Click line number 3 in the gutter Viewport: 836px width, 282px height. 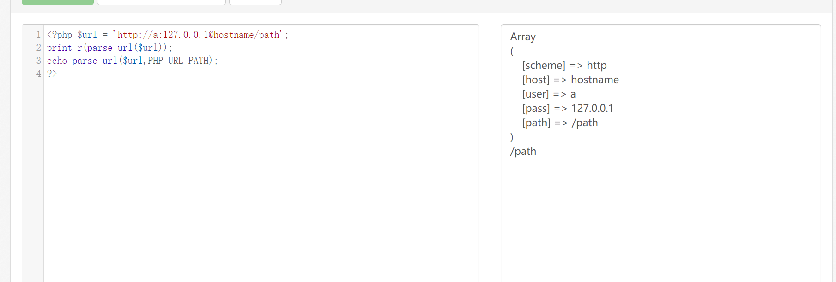pos(39,61)
